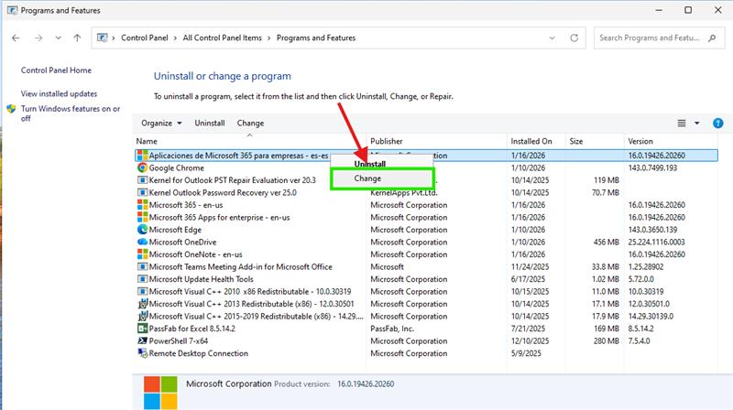The image size is (733, 410).
Task: Select Microsoft Update Health Tools entry
Action: (201, 279)
